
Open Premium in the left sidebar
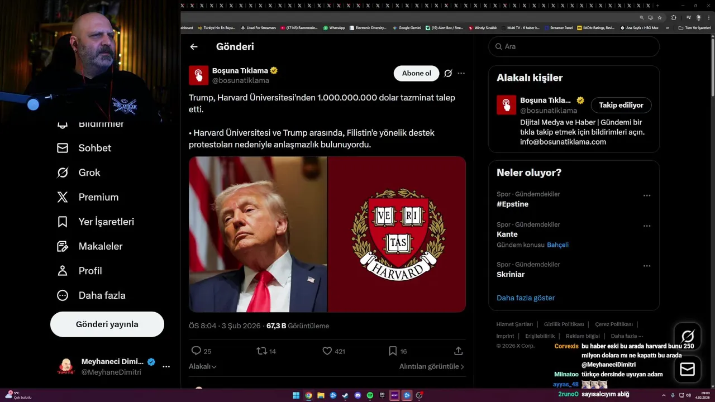click(x=88, y=197)
